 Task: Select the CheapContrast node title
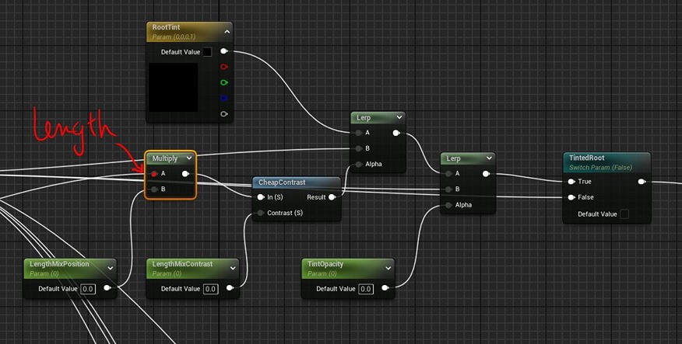pyautogui.click(x=282, y=182)
